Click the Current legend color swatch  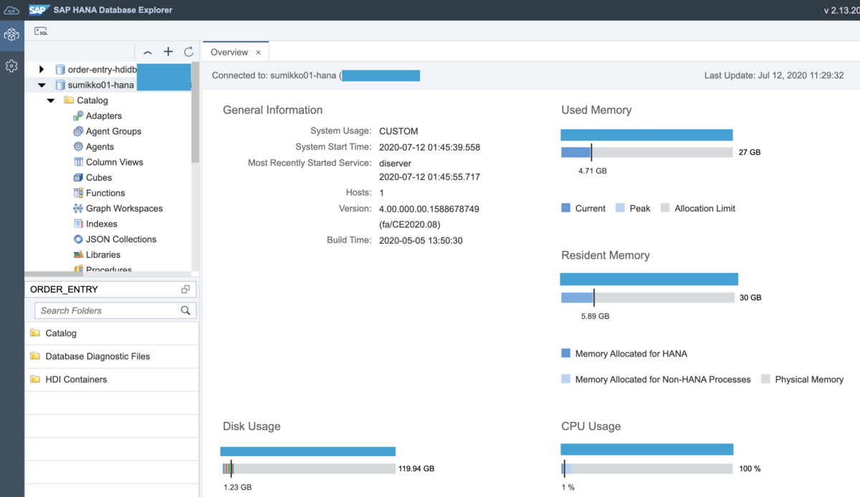pyautogui.click(x=565, y=208)
